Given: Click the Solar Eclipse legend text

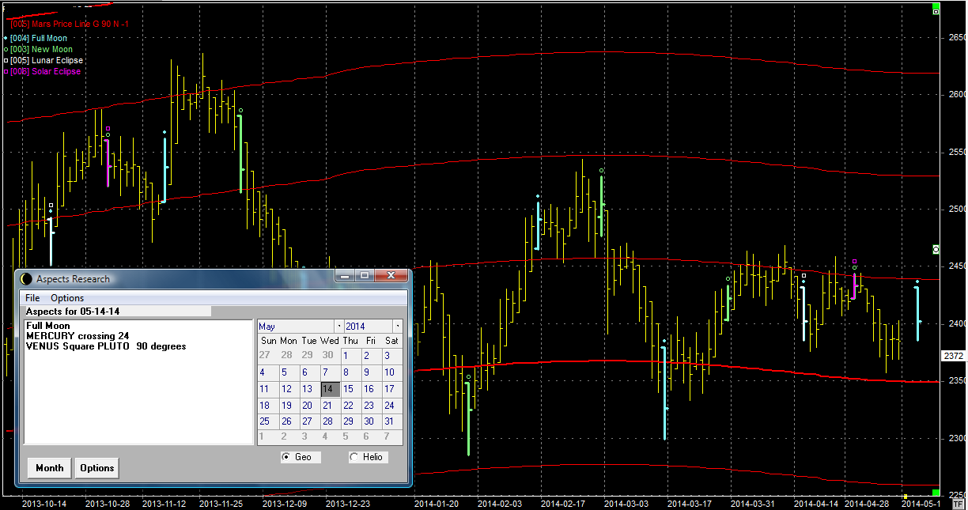Looking at the screenshot, I should (46, 71).
